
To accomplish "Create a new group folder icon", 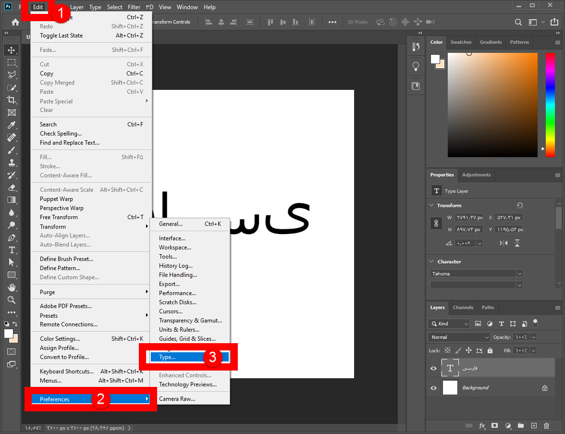I will coord(521,426).
